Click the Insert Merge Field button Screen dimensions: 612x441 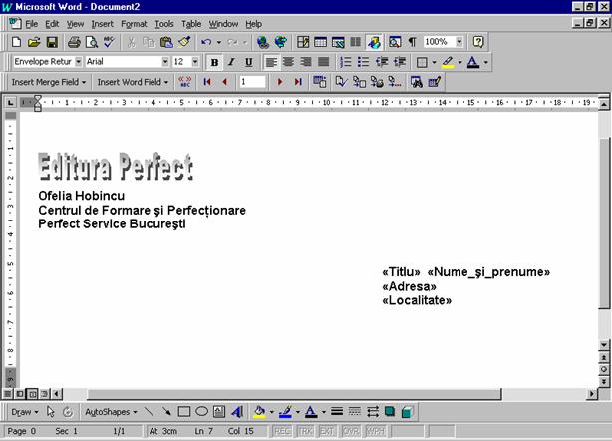point(49,82)
